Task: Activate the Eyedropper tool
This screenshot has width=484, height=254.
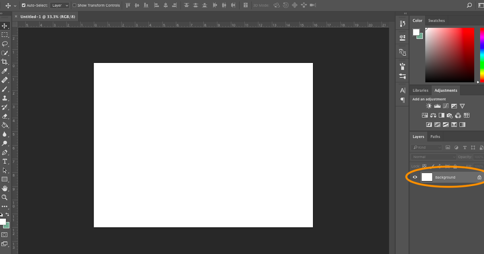Action: 5,71
